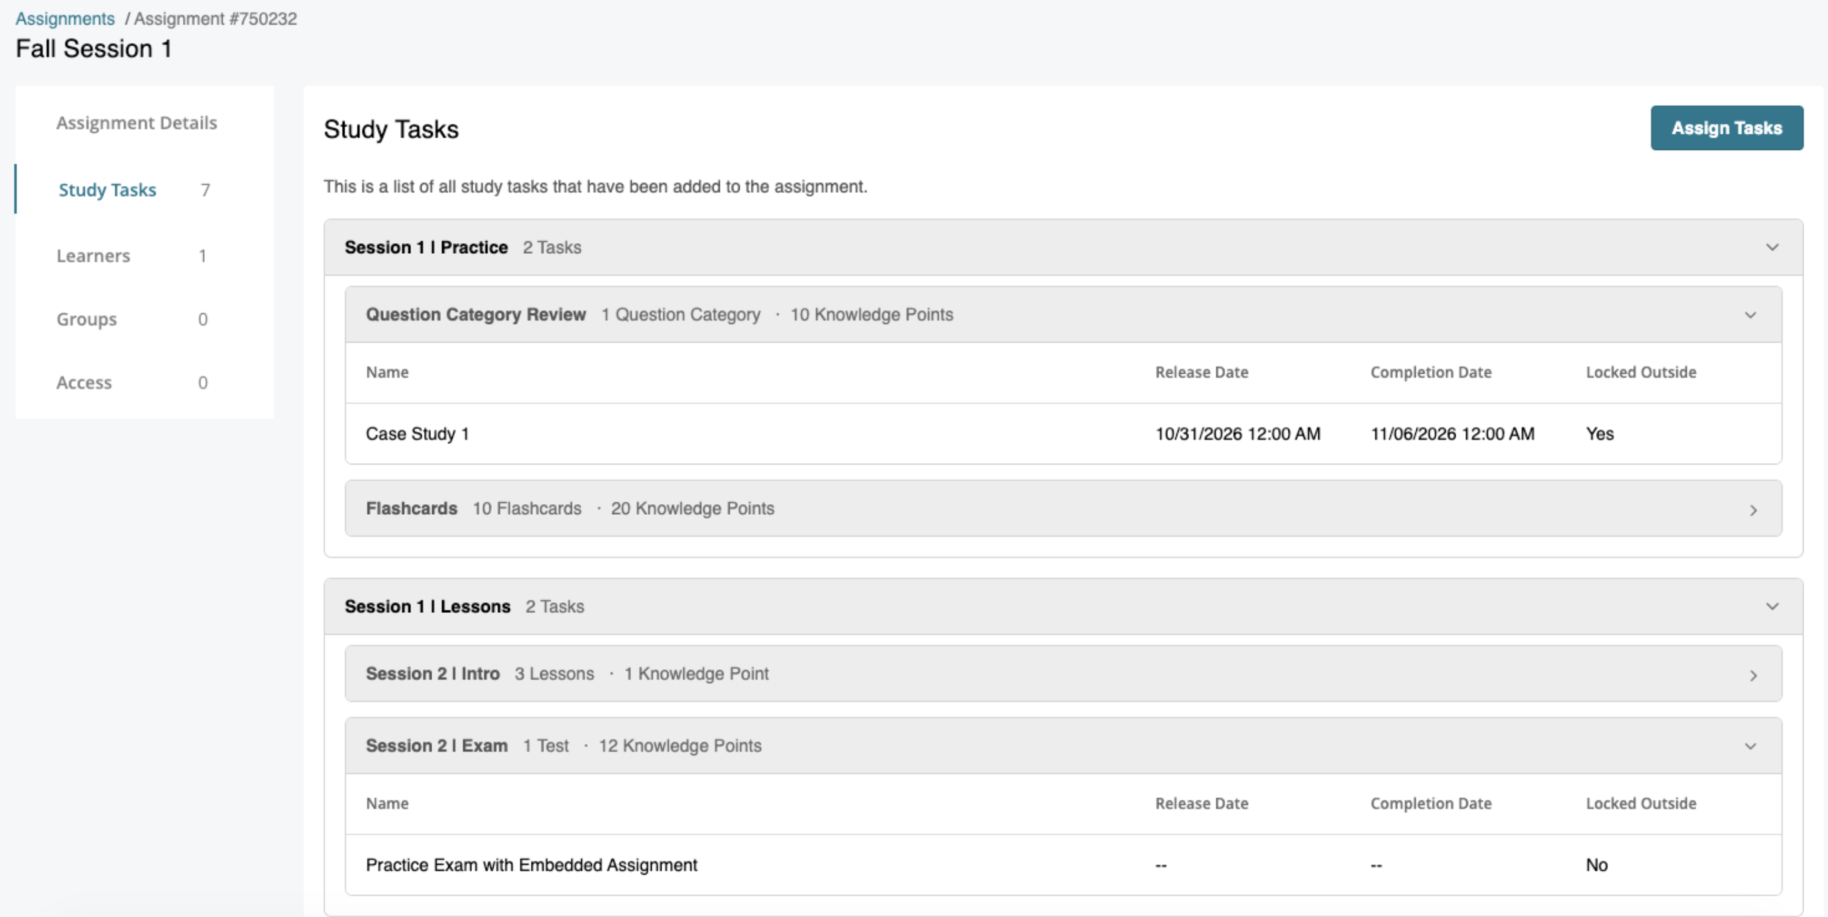Click the Assignment #750232 breadcrumb text
1828x917 pixels.
tap(215, 19)
